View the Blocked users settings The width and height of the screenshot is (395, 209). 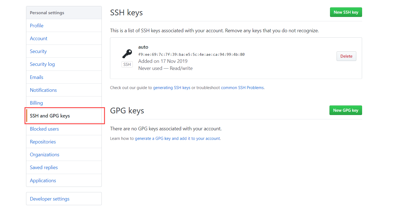(x=44, y=129)
